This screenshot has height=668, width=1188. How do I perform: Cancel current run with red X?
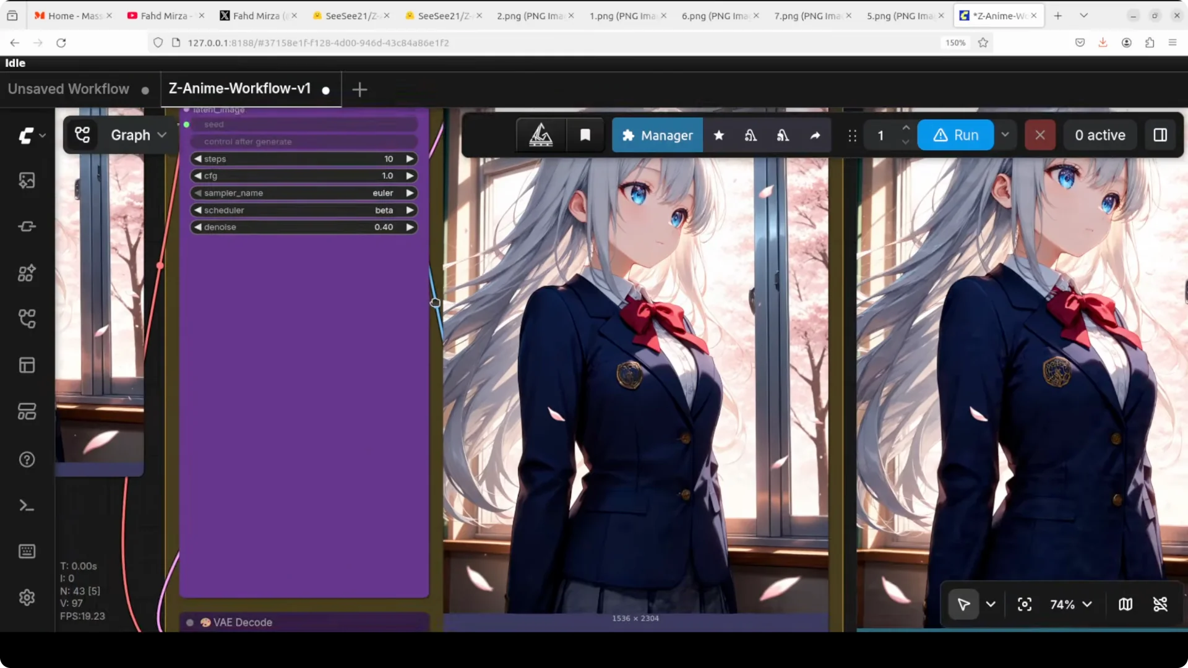tap(1039, 135)
